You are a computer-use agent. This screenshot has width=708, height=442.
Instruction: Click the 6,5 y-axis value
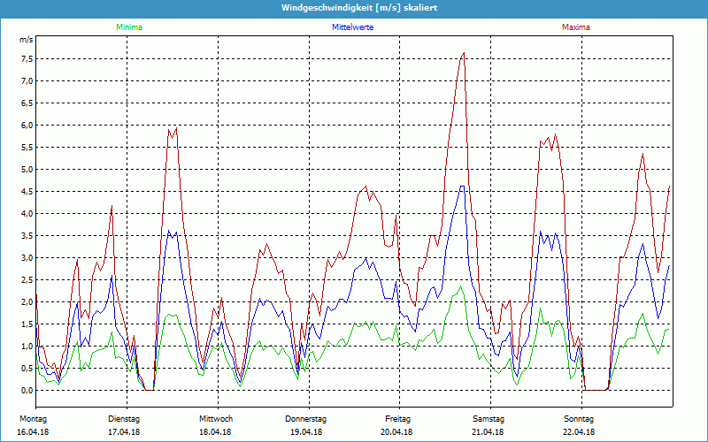[x=27, y=103]
